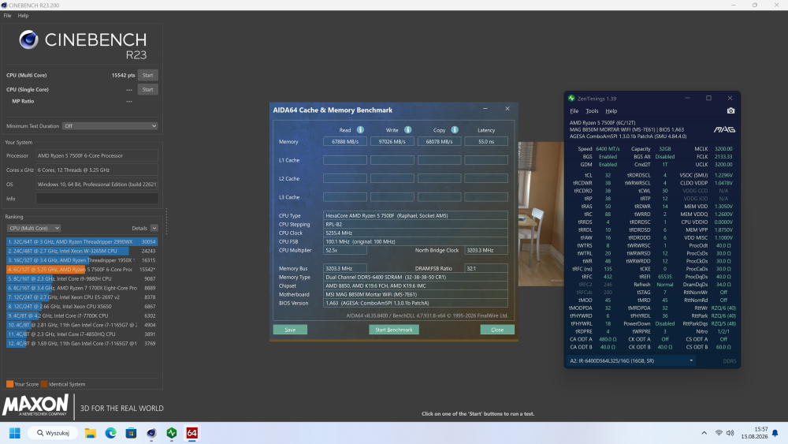
Task: Open ZenTimings Help menu
Action: (x=611, y=111)
